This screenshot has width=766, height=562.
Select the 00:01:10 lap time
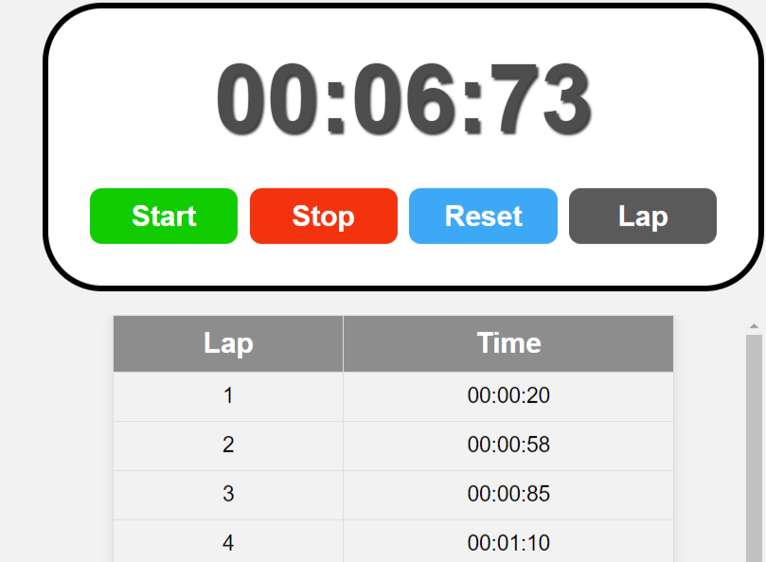click(508, 543)
